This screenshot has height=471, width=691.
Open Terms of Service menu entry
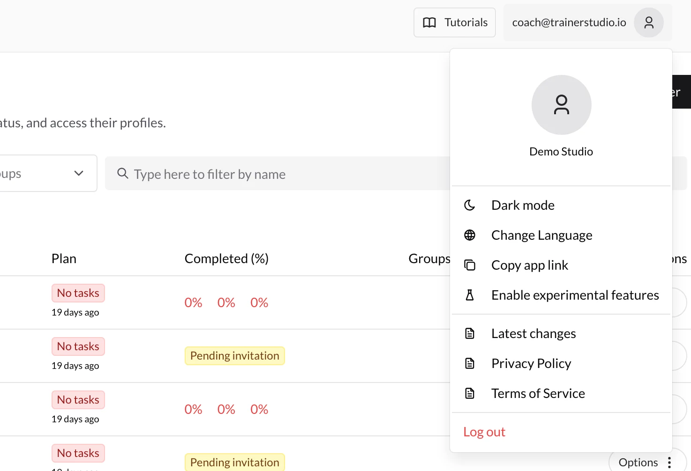[x=561, y=393]
